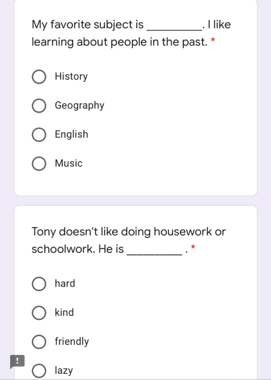
Task: Choose the 'friendly' radio button
Action: coord(39,342)
